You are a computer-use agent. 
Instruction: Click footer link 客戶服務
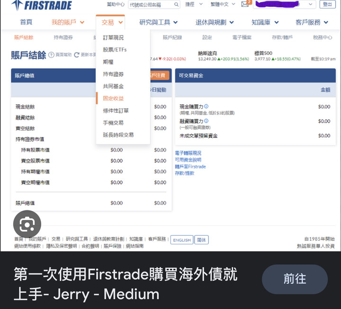157,239
